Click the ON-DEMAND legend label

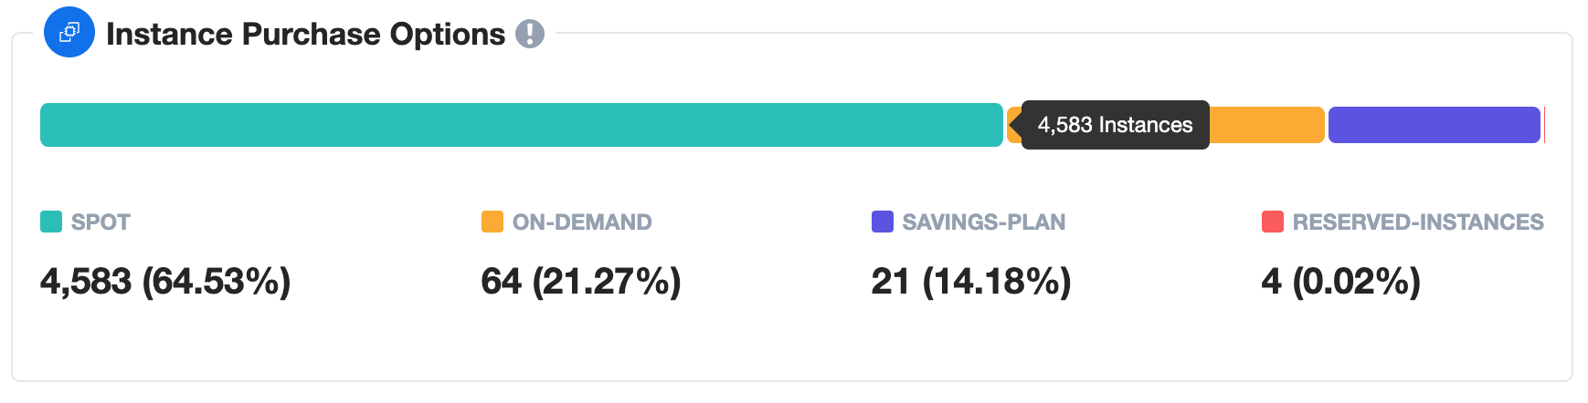(582, 222)
